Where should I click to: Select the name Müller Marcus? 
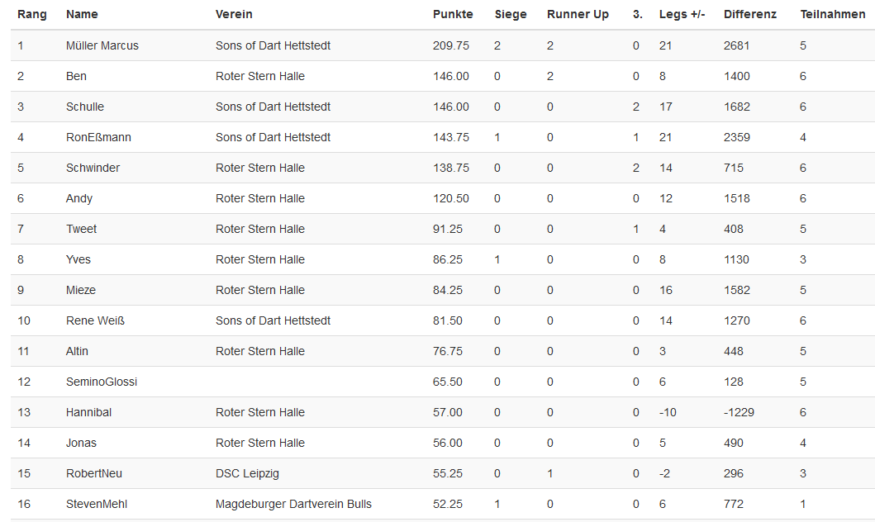[102, 45]
